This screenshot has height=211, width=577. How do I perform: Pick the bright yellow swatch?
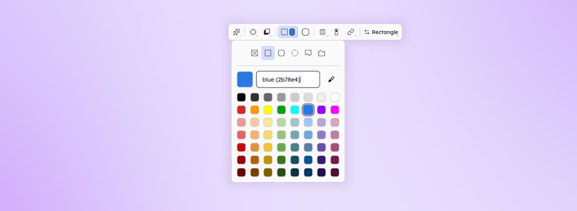(x=268, y=110)
